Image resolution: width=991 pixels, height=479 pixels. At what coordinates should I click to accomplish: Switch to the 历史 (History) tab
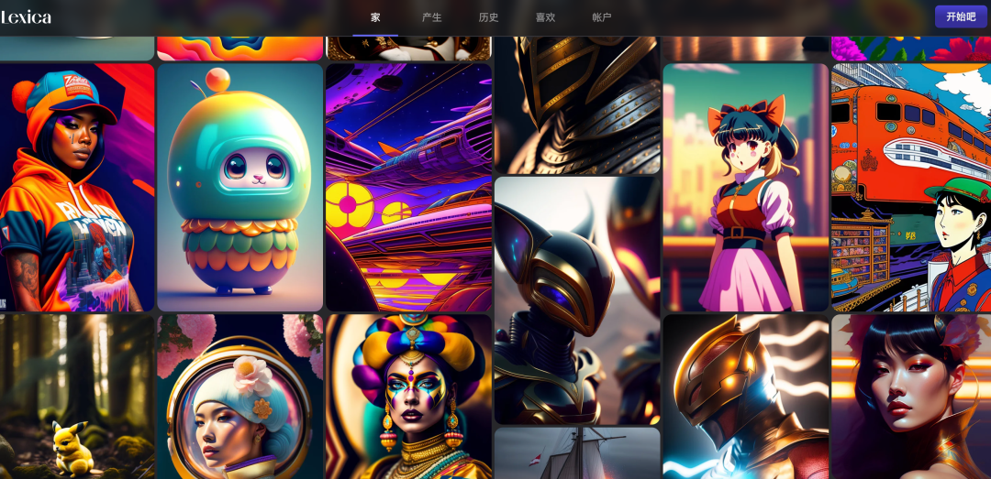point(488,17)
